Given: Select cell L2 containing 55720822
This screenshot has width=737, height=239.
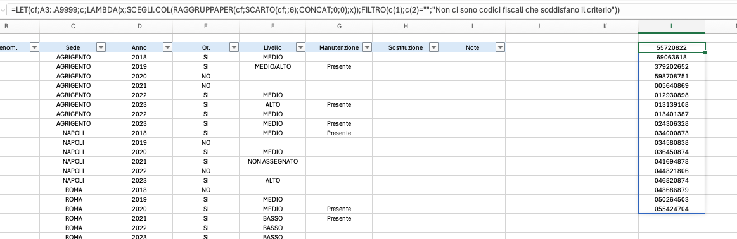Looking at the screenshot, I should (672, 47).
